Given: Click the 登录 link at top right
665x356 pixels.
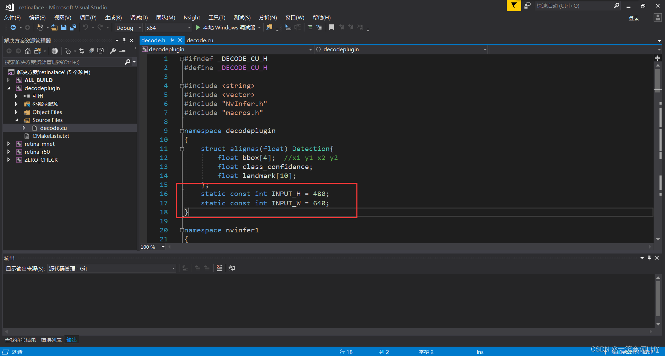Looking at the screenshot, I should point(633,18).
